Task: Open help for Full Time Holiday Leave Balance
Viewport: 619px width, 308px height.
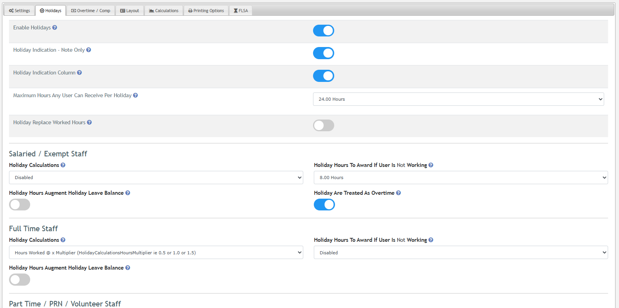Action: coord(128,268)
